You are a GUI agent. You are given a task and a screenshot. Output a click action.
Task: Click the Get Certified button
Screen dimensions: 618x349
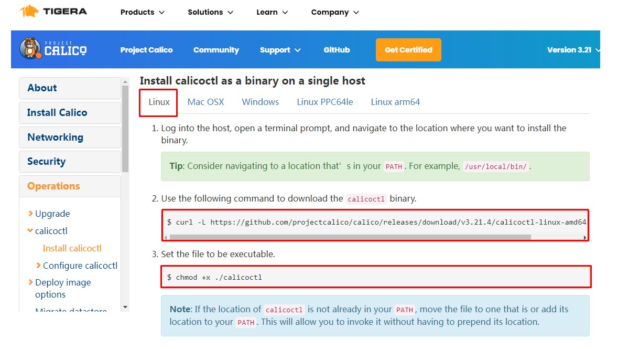coord(408,50)
